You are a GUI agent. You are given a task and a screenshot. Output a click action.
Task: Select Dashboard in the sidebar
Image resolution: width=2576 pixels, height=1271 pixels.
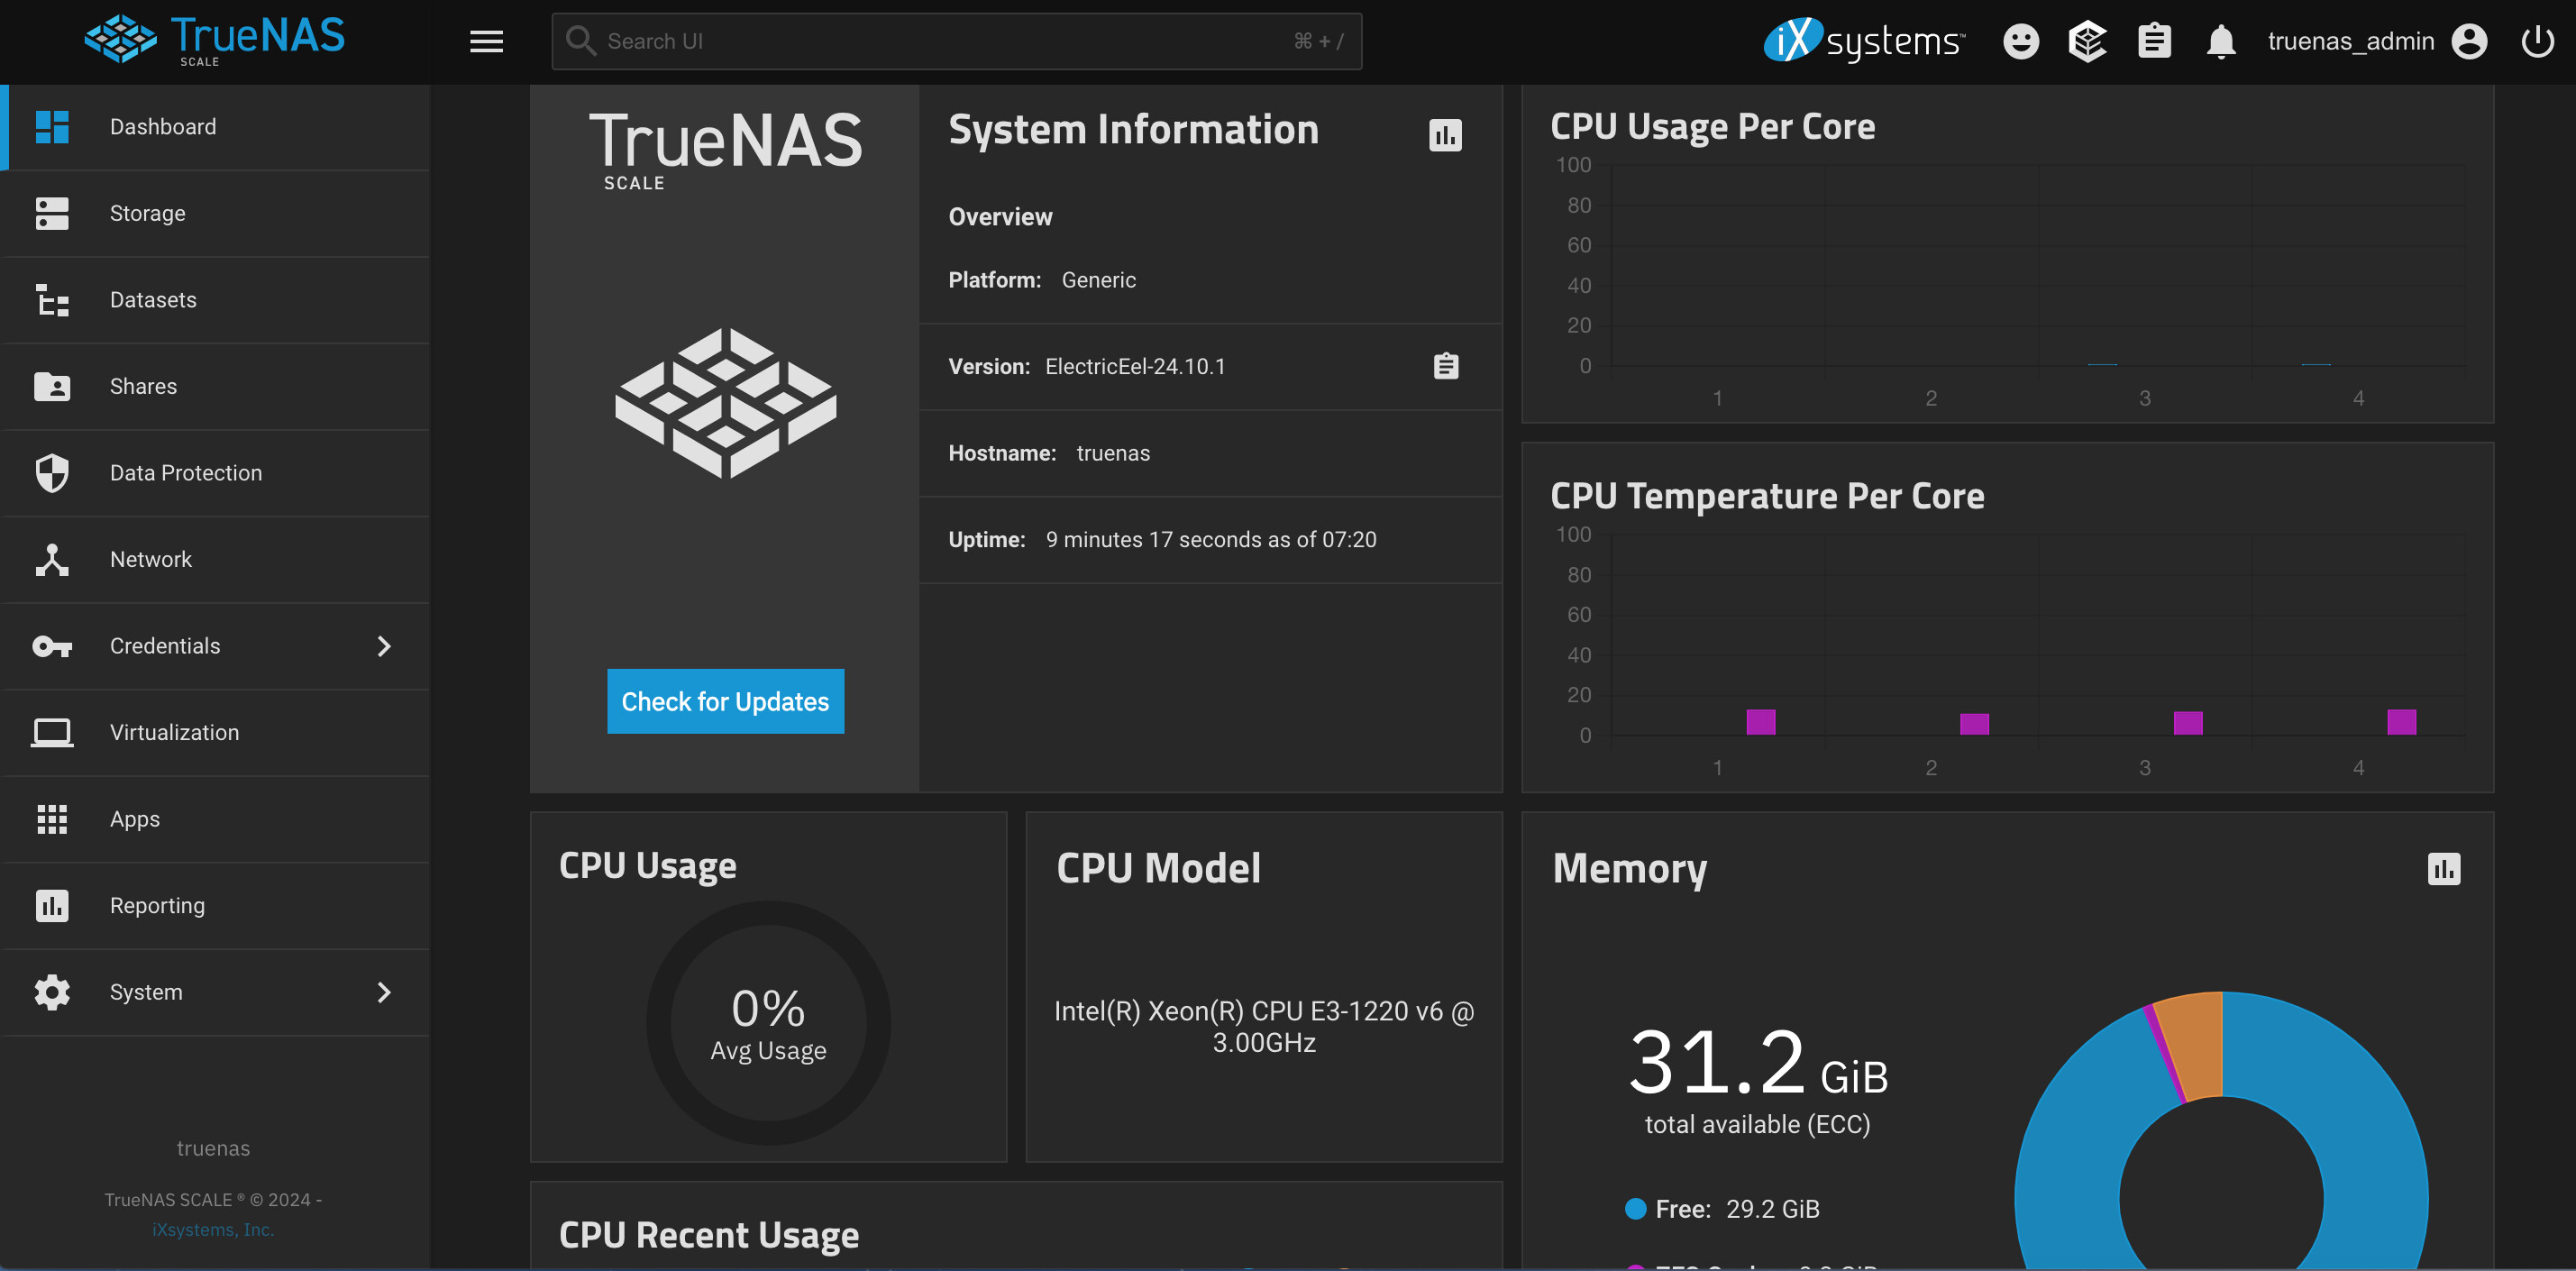(215, 127)
